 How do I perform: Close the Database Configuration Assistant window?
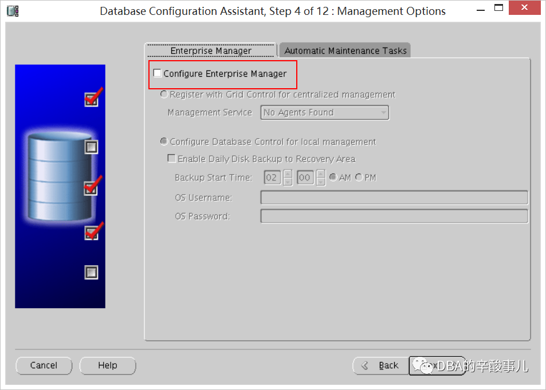[524, 7]
